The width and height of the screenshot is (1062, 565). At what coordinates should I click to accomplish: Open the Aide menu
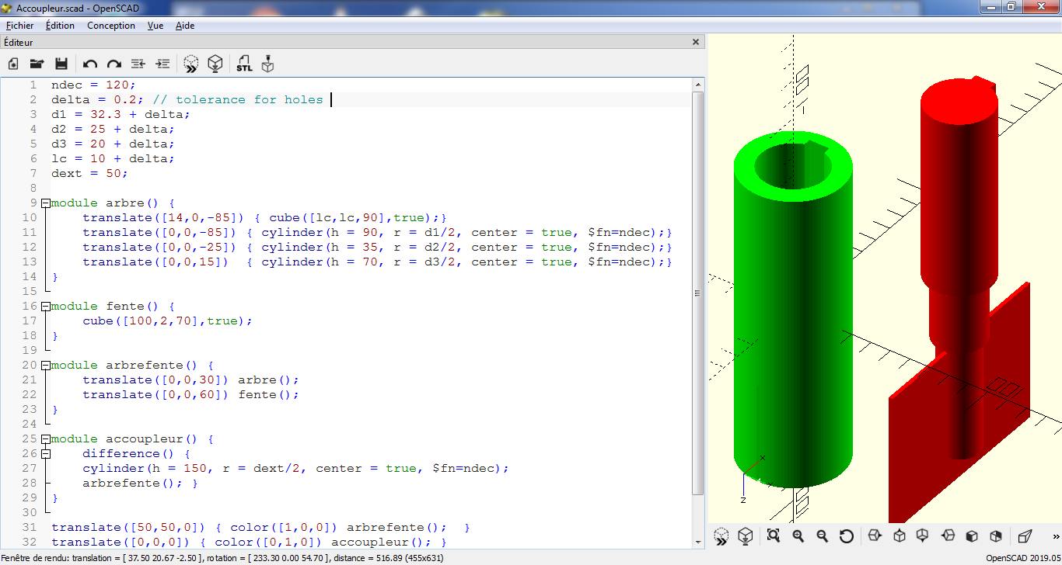point(185,25)
